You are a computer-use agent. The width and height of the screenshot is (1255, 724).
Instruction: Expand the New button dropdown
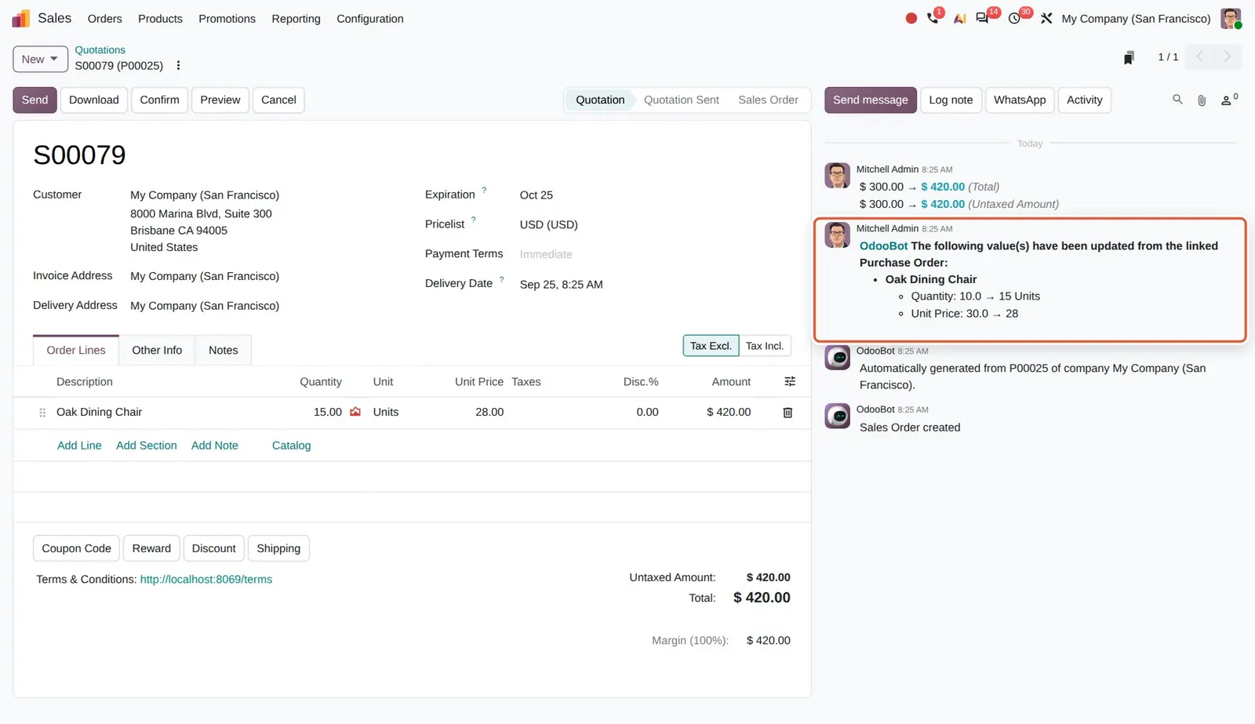(40, 60)
